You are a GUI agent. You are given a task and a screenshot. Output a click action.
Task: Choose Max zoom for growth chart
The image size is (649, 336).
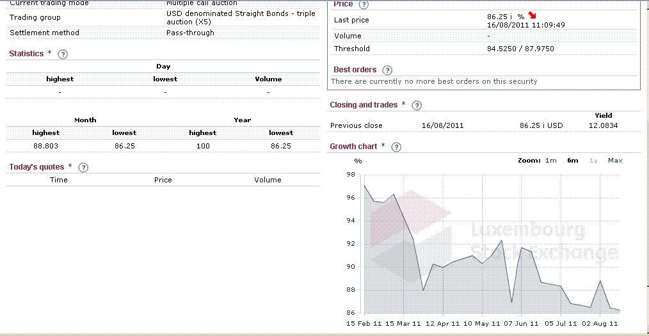click(x=615, y=161)
